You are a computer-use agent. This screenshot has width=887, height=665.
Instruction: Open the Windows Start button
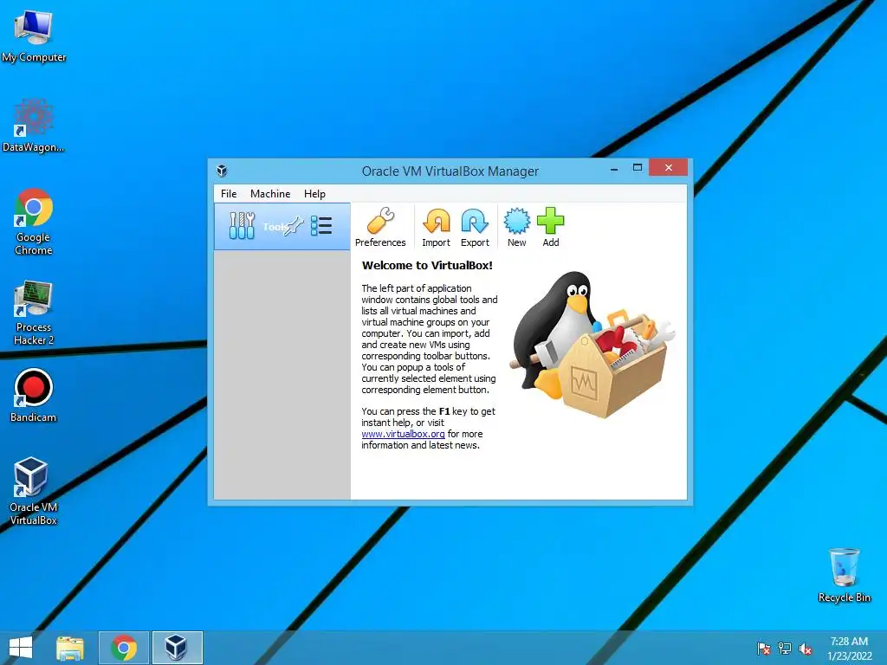(21, 648)
